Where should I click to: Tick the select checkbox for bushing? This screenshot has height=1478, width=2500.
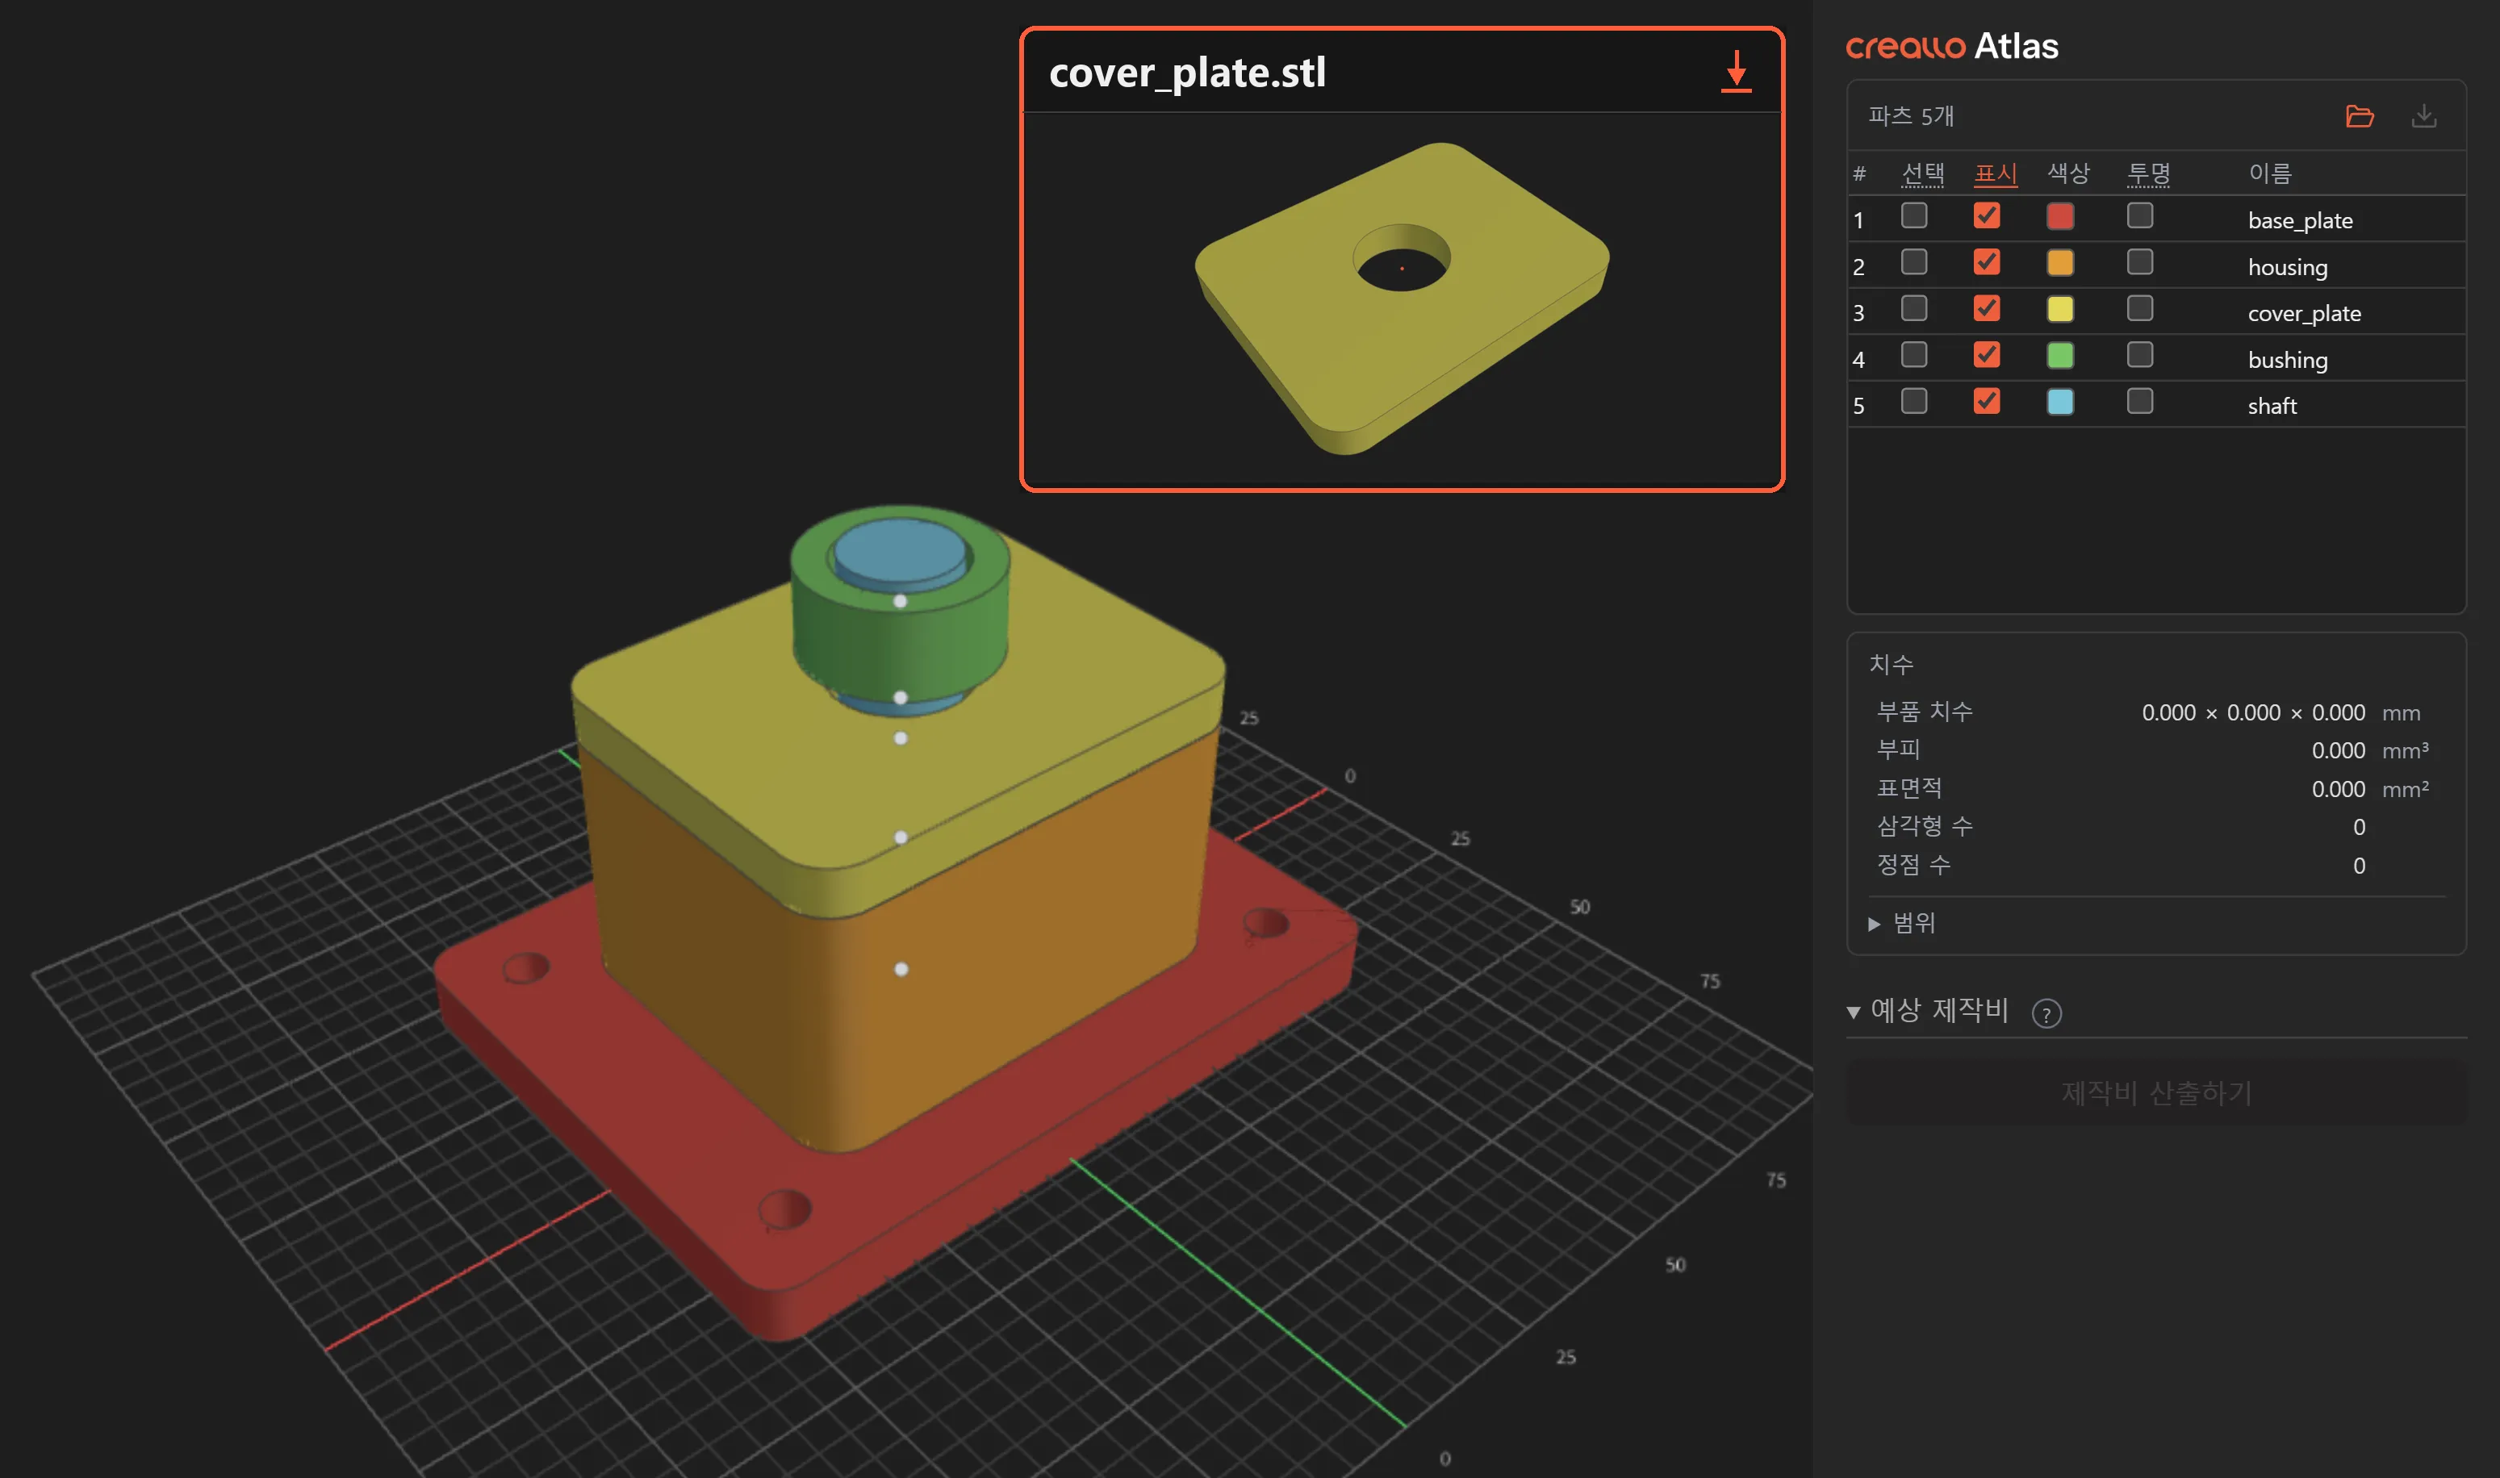1913,354
